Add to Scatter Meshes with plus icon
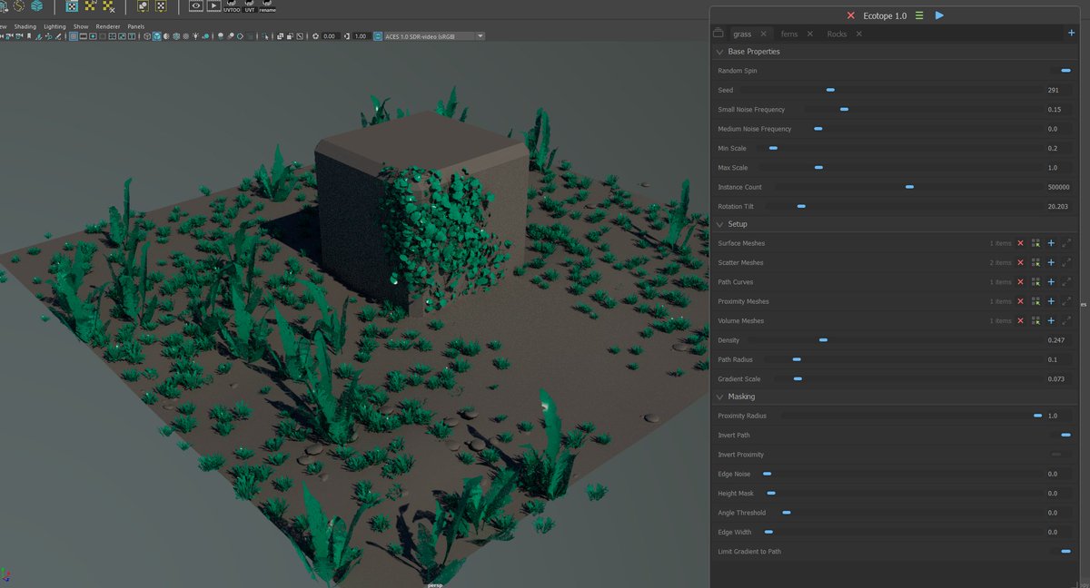The height and width of the screenshot is (588, 1090). tap(1051, 262)
